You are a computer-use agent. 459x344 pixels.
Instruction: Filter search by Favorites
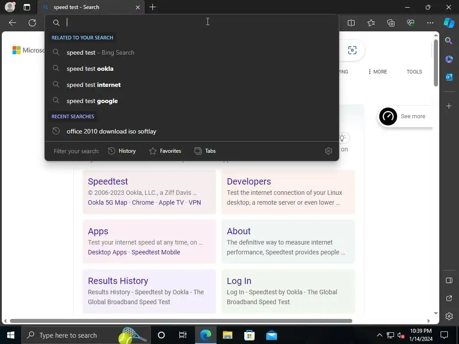(x=165, y=151)
